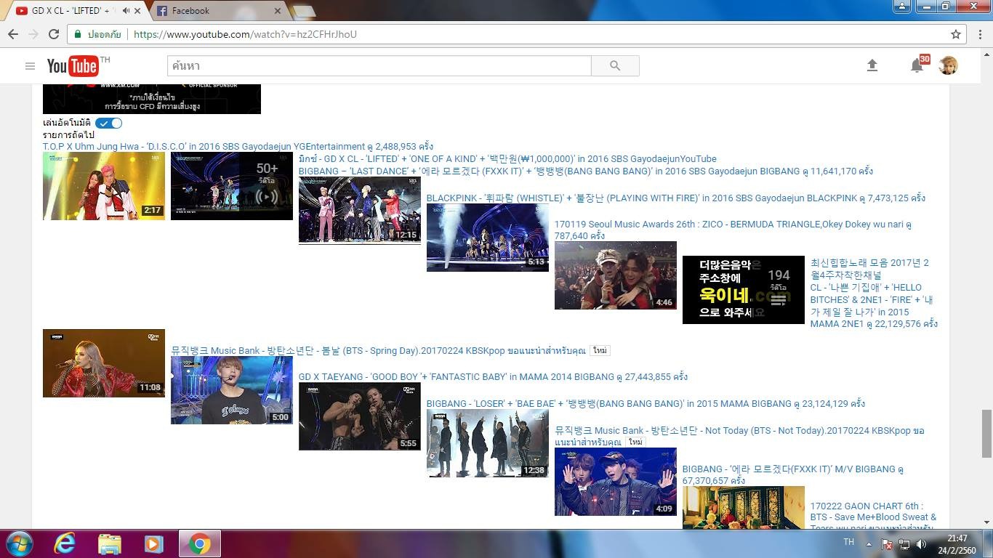Open the account avatar menu
Image resolution: width=993 pixels, height=558 pixels.
point(948,66)
